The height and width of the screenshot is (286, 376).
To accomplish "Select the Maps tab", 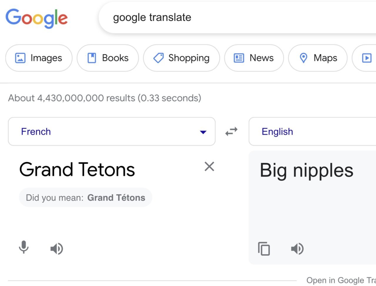I will click(x=318, y=58).
